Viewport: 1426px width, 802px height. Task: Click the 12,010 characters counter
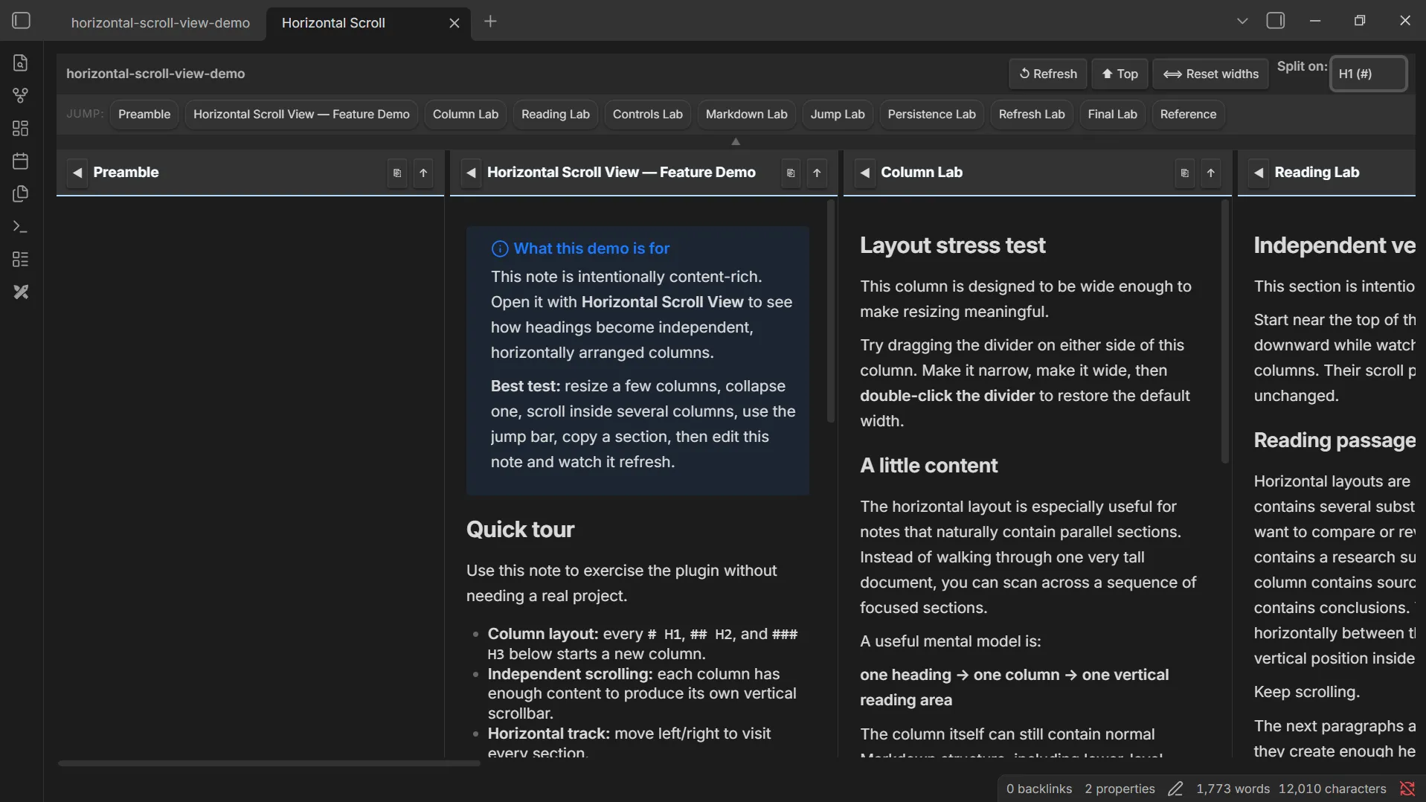point(1332,789)
